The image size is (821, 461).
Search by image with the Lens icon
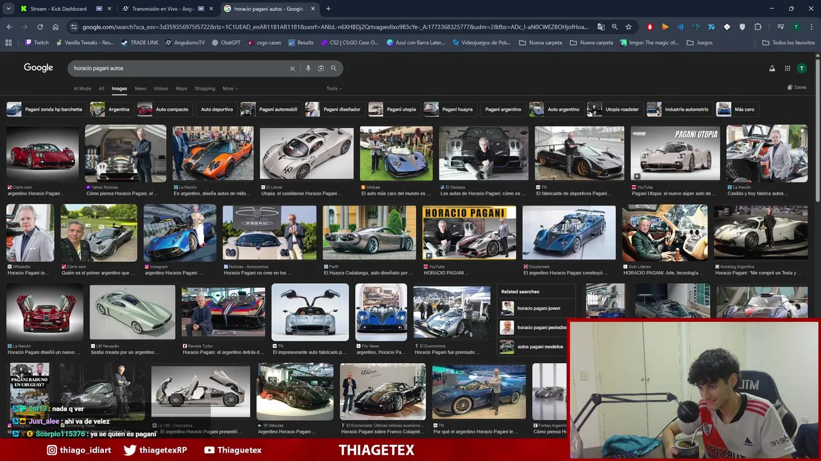pyautogui.click(x=321, y=69)
